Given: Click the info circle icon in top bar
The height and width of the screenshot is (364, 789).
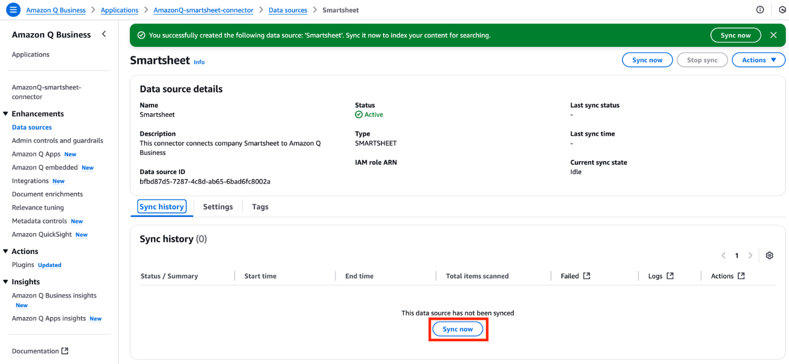Looking at the screenshot, I should coord(760,10).
